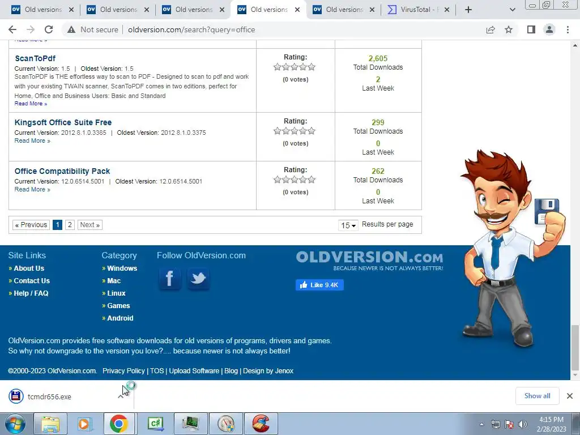Show all downloads
The image size is (580, 435).
point(537,396)
